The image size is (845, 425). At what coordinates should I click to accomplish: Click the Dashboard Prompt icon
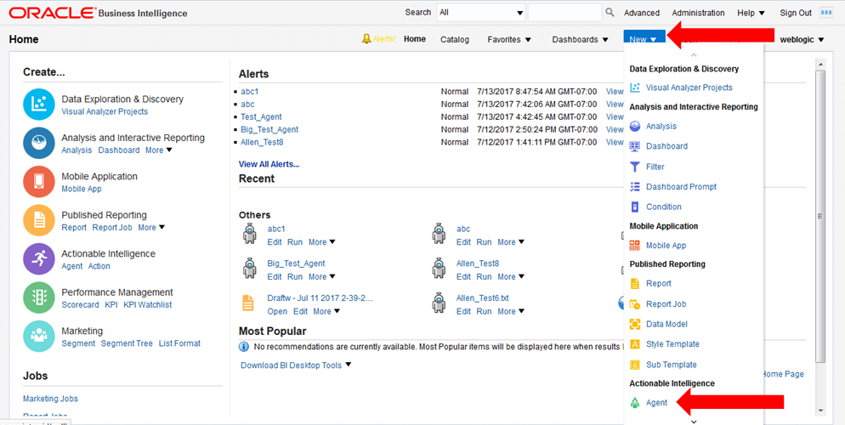pos(635,186)
